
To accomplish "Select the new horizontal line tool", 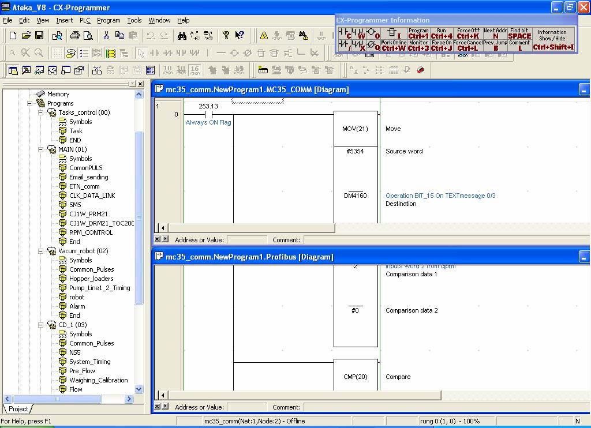I will pyautogui.click(x=221, y=52).
